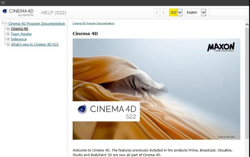Screen dimensions: 250x157
Task: Open the S22 version dropdown
Action: click(176, 12)
